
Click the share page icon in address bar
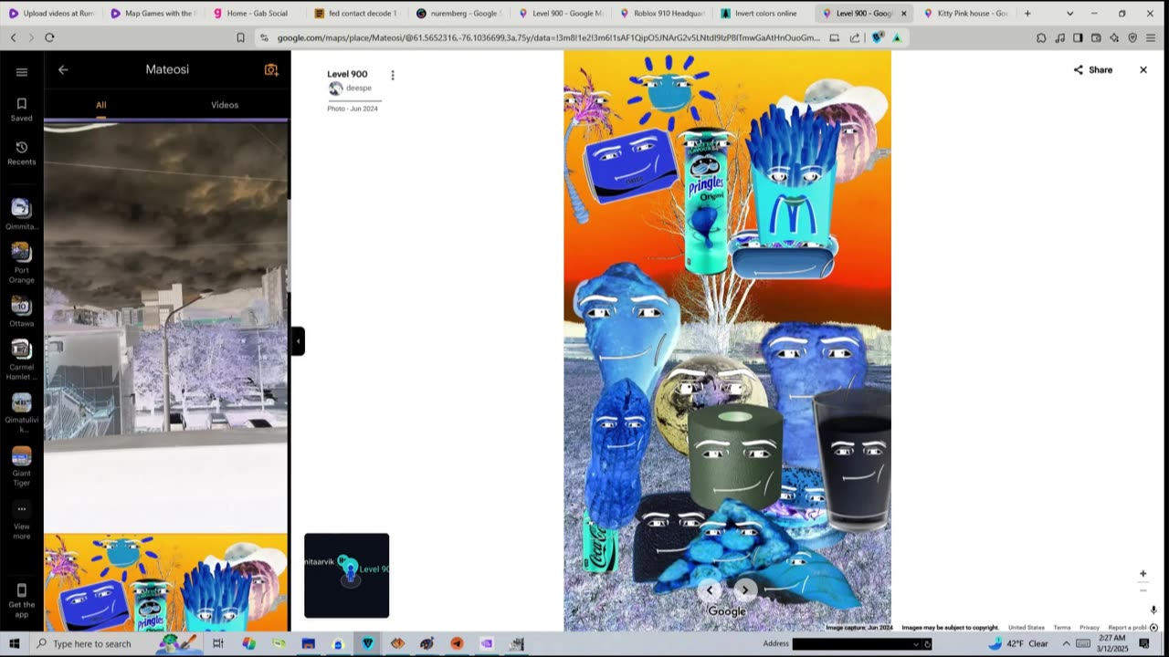(854, 37)
